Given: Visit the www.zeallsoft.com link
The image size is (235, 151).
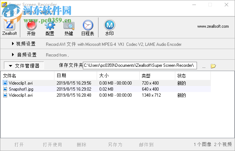Looking at the screenshot, I should click(213, 26).
